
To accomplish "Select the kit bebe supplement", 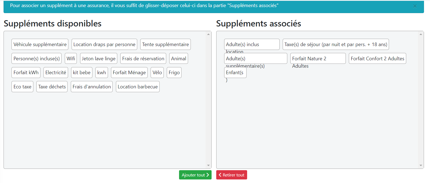I will click(81, 73).
